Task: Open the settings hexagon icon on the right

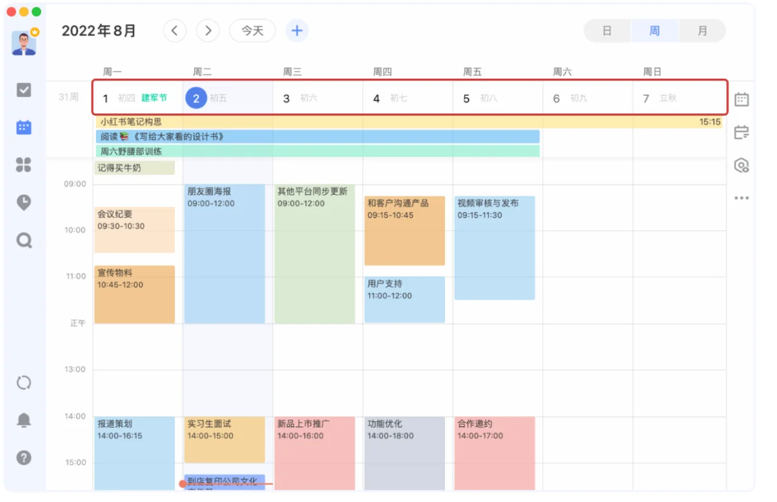Action: point(741,166)
